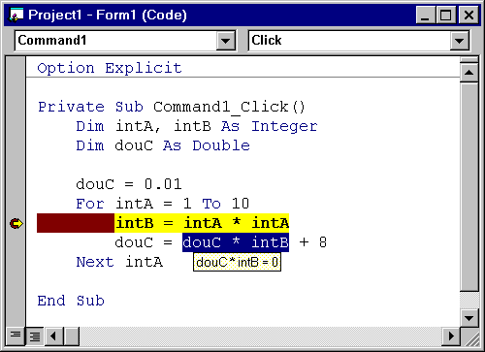This screenshot has height=352, width=485.
Task: Click the title bar 'Project1 - Form1 (Code)'
Action: 108,15
